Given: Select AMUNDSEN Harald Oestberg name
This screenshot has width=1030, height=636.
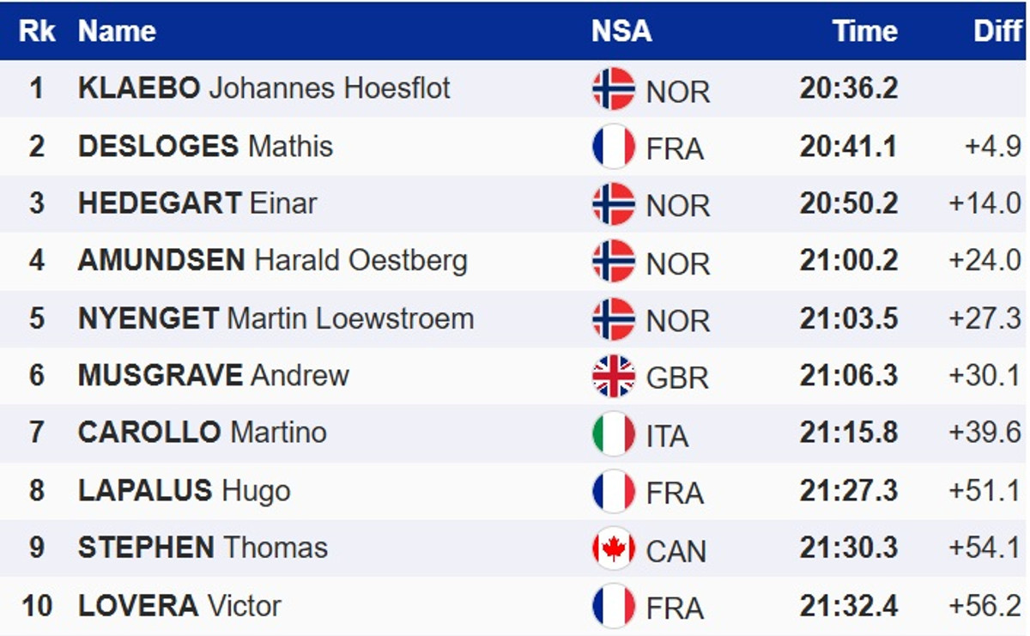Looking at the screenshot, I should [x=272, y=261].
